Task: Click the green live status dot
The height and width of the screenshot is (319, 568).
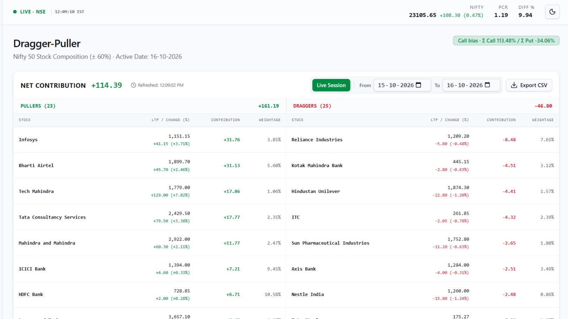Action: click(x=15, y=12)
